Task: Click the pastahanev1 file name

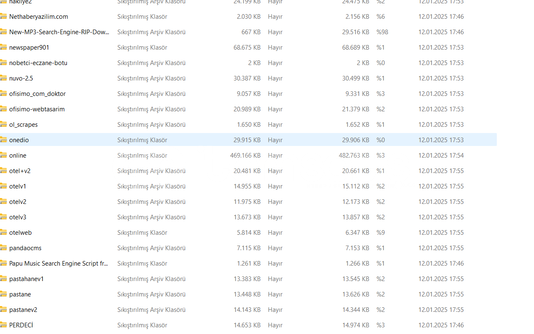Action: 26,279
